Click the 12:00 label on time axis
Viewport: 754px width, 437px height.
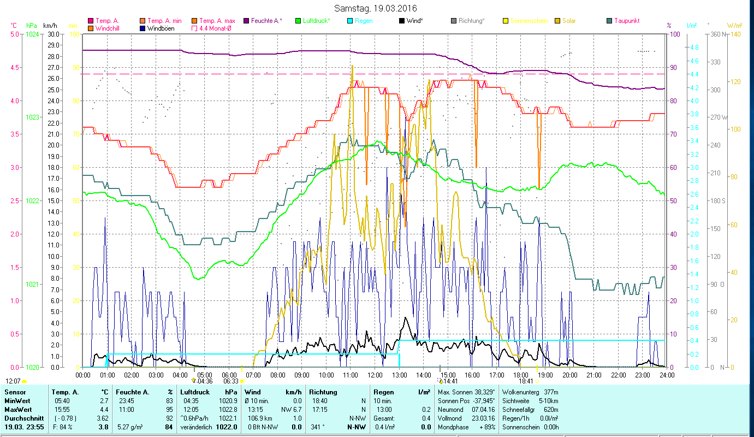click(x=375, y=375)
